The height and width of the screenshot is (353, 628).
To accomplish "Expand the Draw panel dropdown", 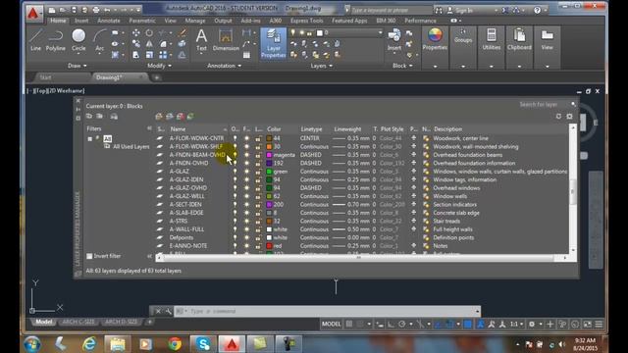I will (x=78, y=66).
